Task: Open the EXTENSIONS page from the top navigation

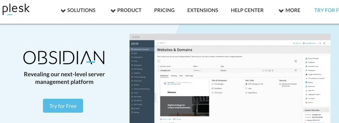Action: (203, 10)
